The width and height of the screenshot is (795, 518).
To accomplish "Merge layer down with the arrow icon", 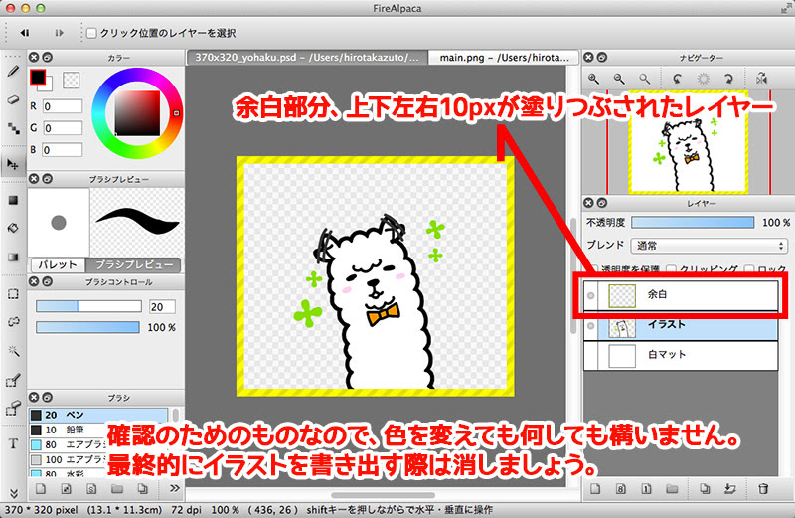I will click(730, 488).
